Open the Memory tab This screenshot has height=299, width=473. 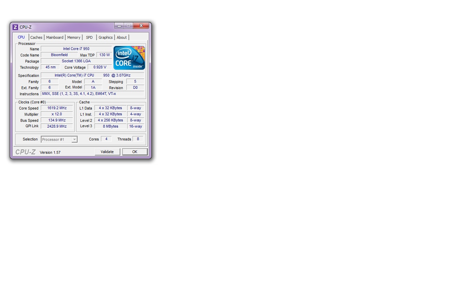pos(74,37)
